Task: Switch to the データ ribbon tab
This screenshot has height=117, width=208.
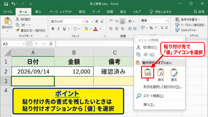Action: [96, 12]
